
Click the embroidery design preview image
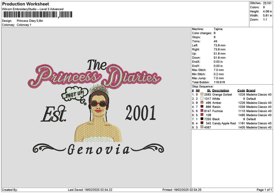click(x=96, y=107)
